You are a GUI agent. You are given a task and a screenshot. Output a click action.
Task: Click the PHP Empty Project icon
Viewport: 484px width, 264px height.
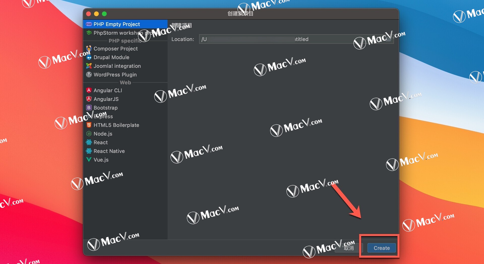click(x=89, y=24)
